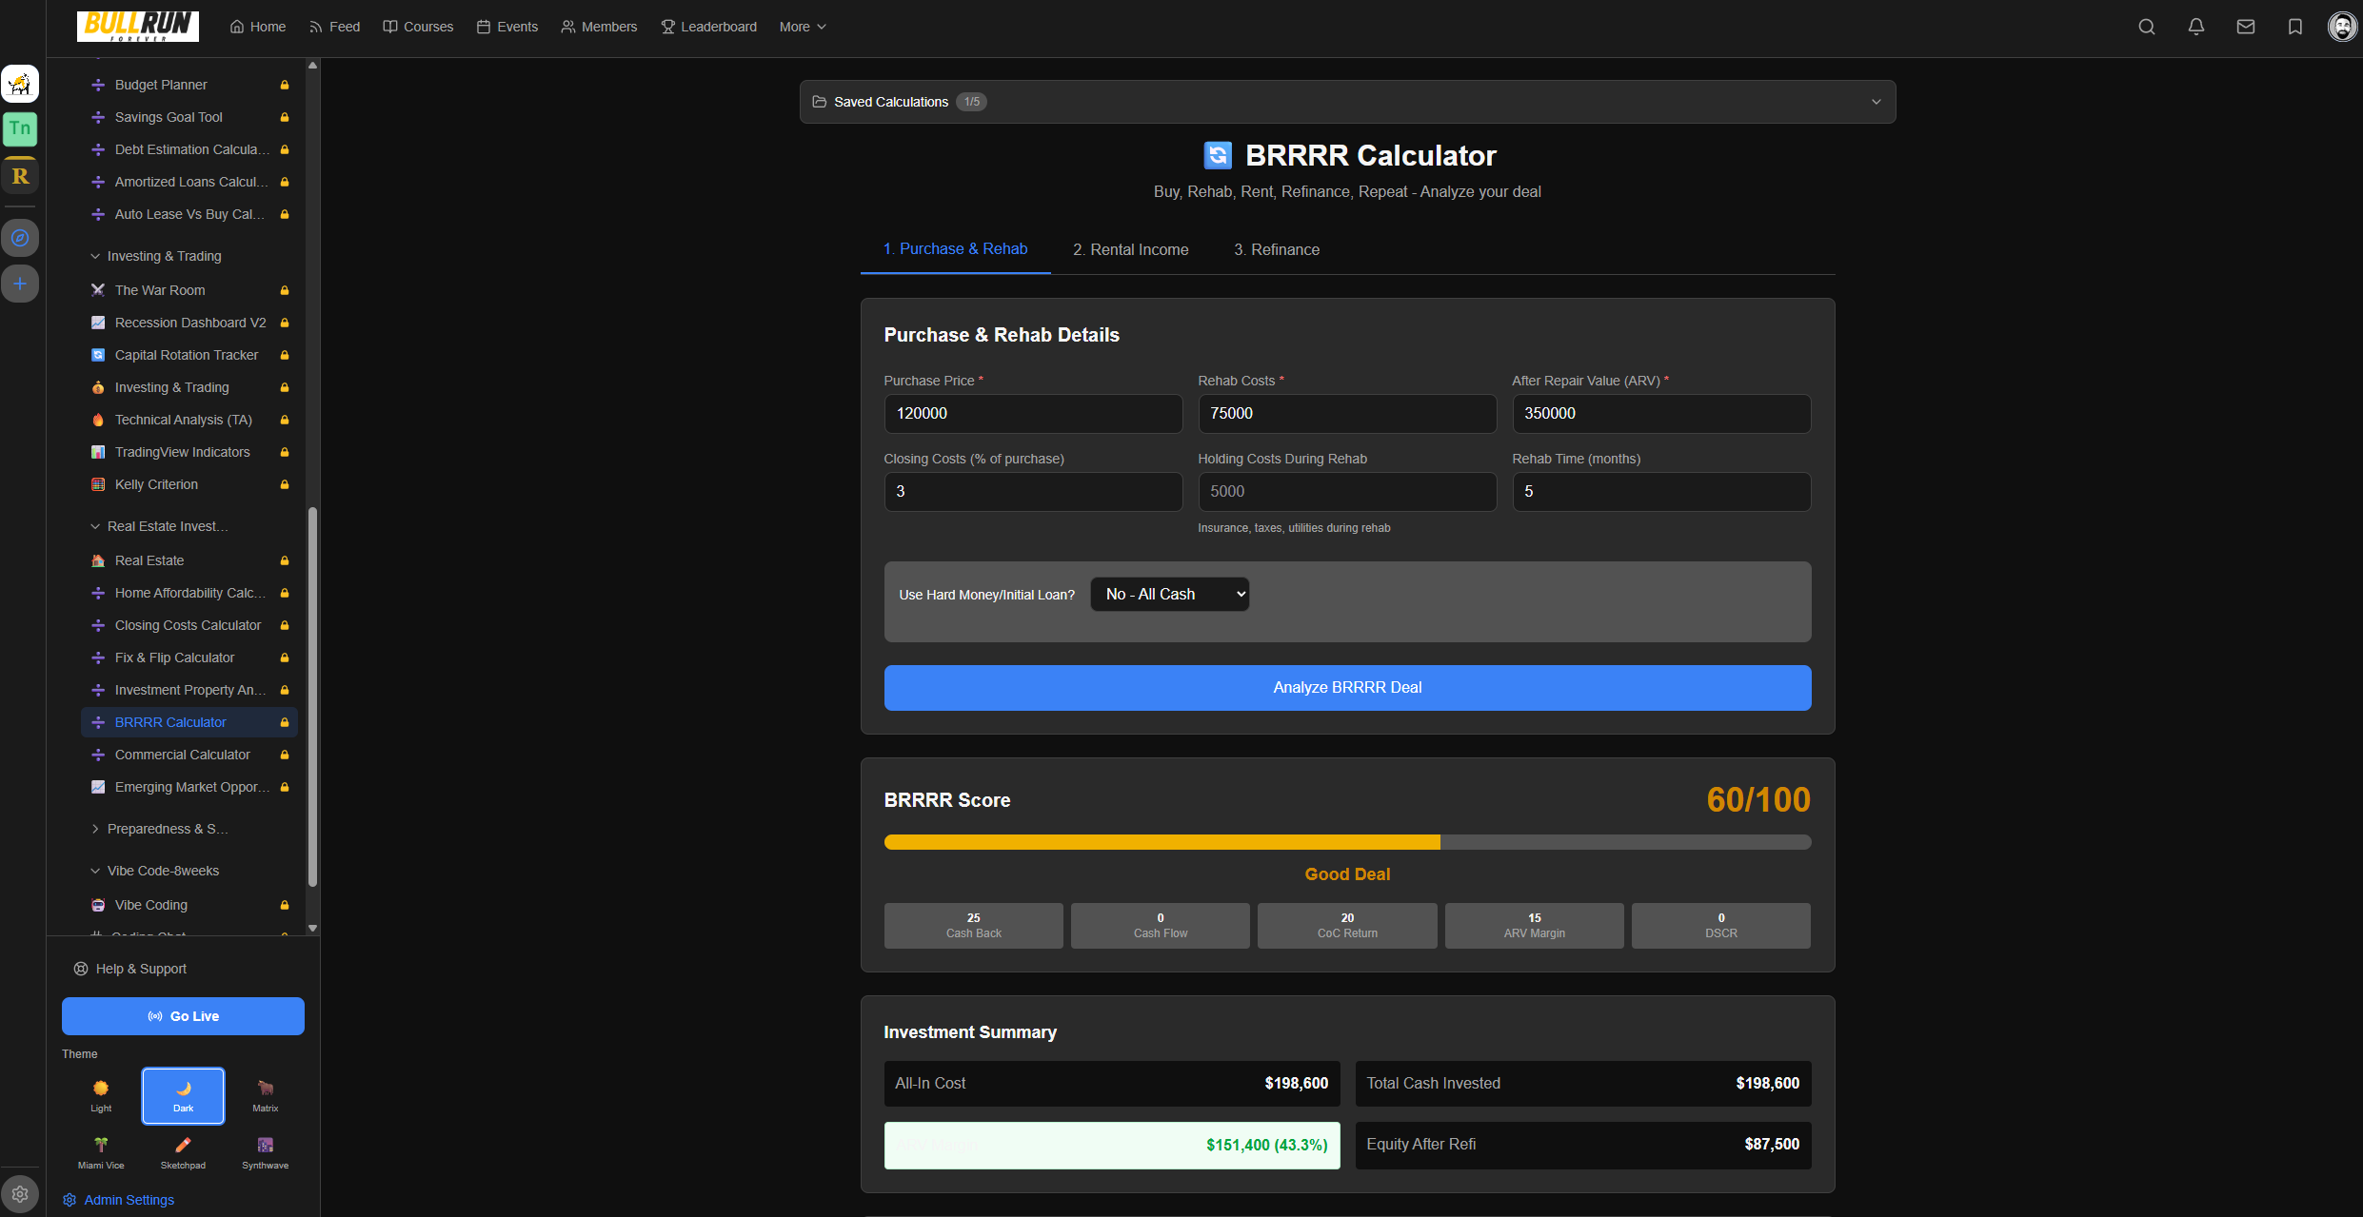The width and height of the screenshot is (2363, 1217).
Task: Enable the Matrix theme
Action: tap(265, 1095)
